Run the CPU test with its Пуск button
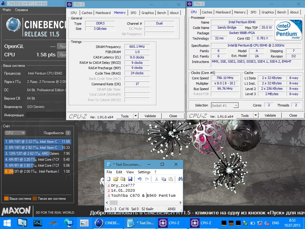 point(62,55)
